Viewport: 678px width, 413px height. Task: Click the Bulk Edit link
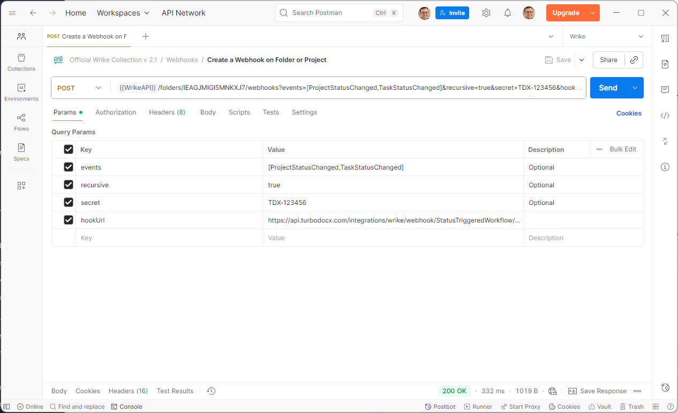point(623,149)
